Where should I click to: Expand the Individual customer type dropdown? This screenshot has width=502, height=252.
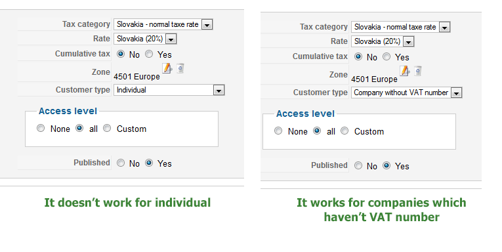point(169,90)
